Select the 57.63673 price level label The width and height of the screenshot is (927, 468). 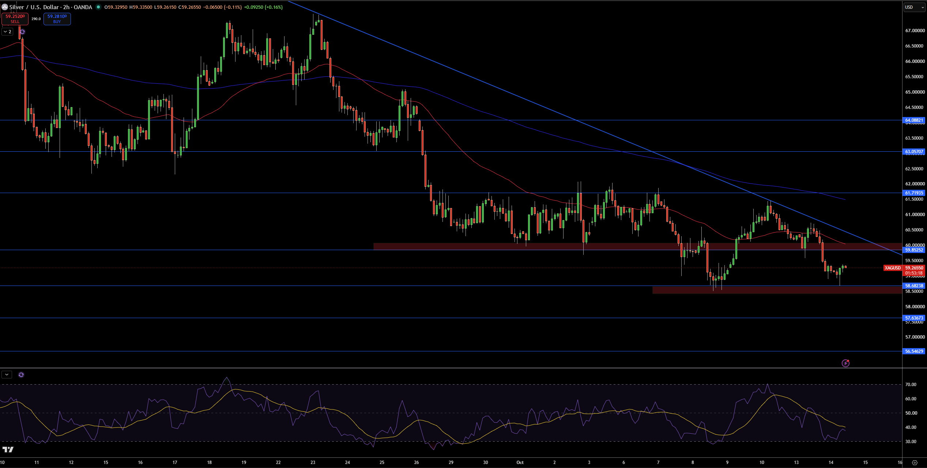click(x=914, y=318)
